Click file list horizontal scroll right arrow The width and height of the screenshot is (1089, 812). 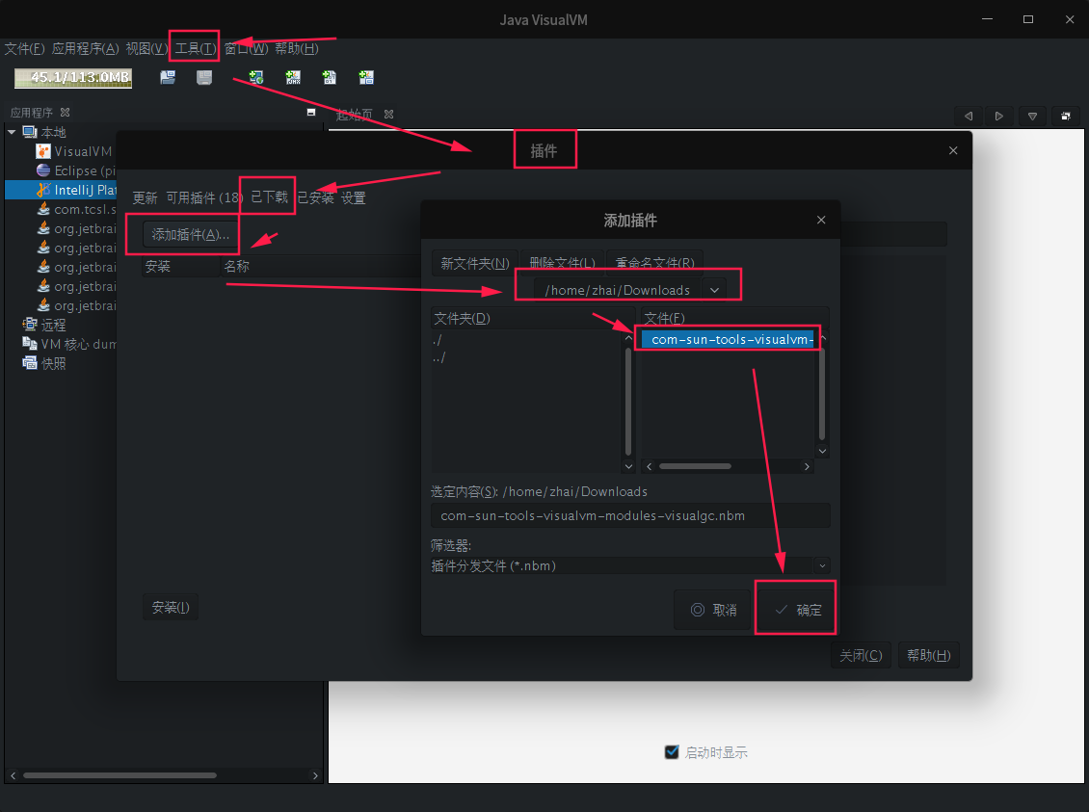807,466
